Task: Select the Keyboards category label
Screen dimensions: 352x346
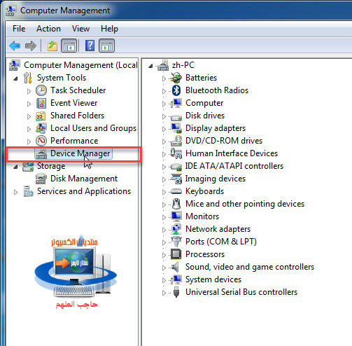Action: coord(204,191)
